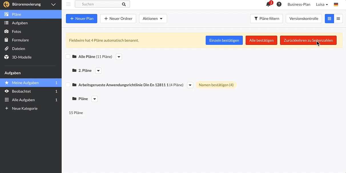The image size is (346, 173).
Task: Click the Arbeitsgerueste folder icon
Action: point(75,85)
